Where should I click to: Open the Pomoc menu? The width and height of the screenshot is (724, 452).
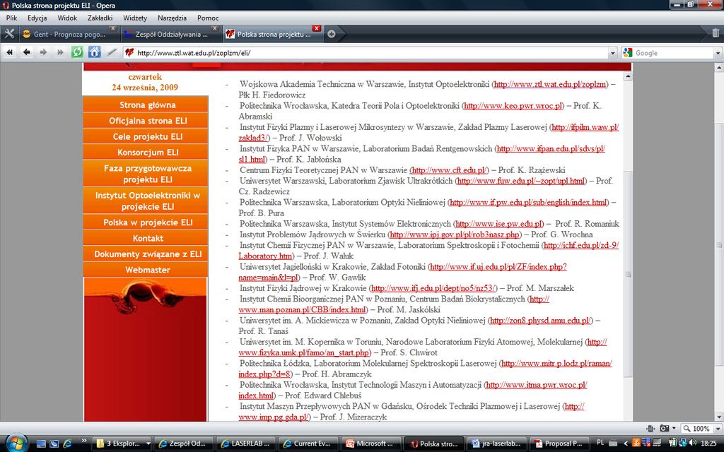(x=208, y=18)
